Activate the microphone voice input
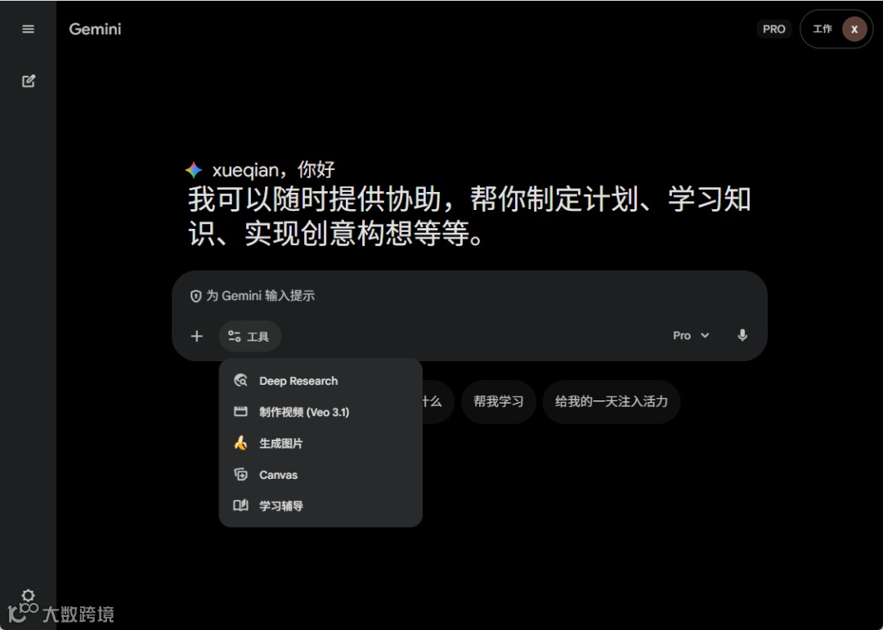883x630 pixels. click(x=742, y=336)
